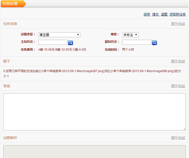Click the 获取新任务 link
Viewport: 189px width, 158px height.
click(178, 14)
